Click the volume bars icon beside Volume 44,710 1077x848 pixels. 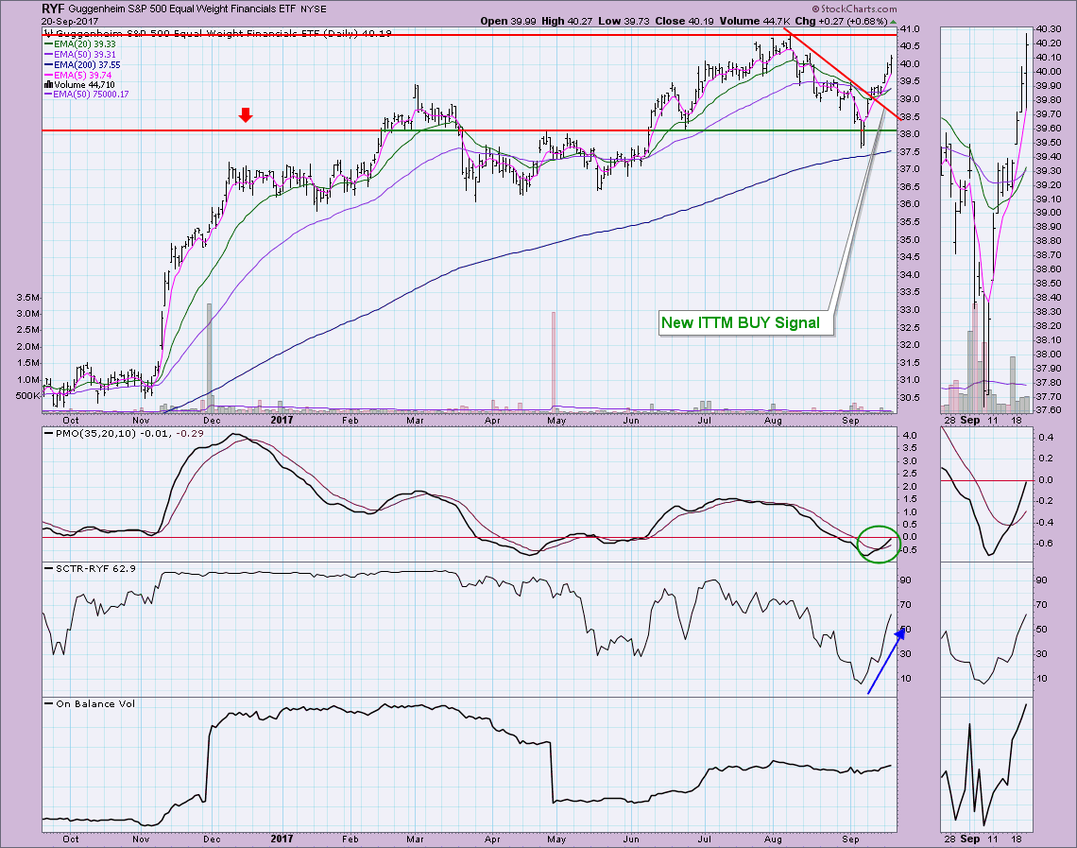point(48,84)
